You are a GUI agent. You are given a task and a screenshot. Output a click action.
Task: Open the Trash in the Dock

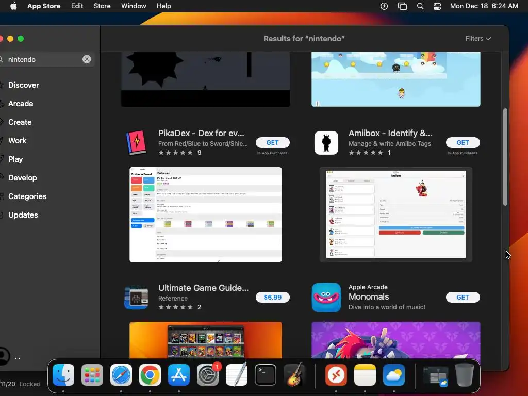[x=465, y=375]
